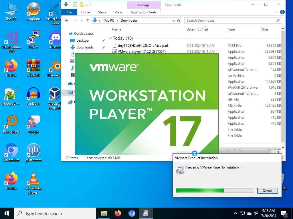Open Customize Quick Access Toolbar dropdown
Viewport: 293px width, 219px height.
click(87, 5)
